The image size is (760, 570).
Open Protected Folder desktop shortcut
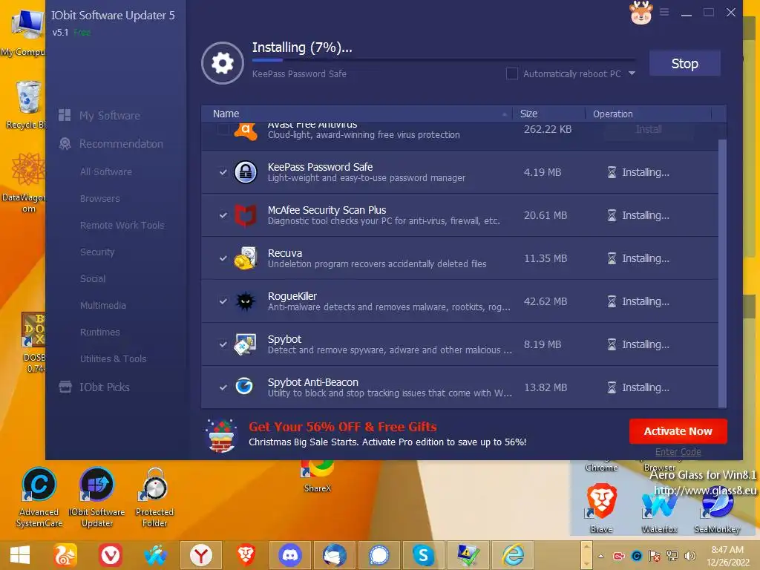pos(154,497)
